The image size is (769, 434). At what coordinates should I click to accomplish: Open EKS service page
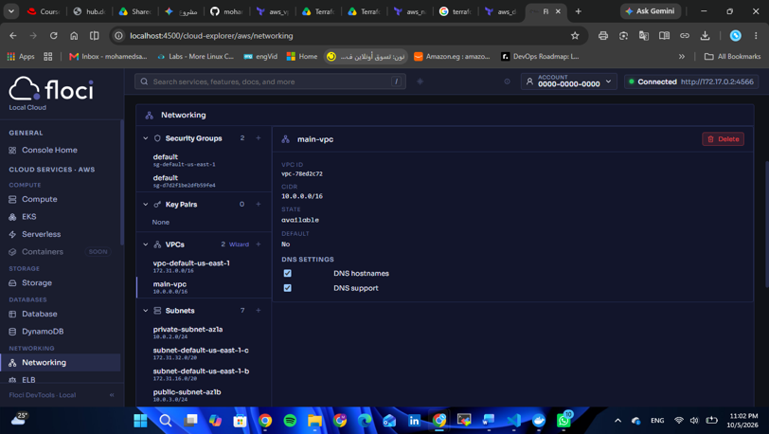coord(28,216)
